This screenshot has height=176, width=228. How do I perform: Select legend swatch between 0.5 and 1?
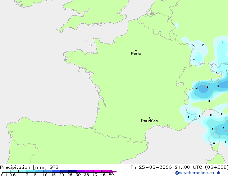click(x=14, y=171)
